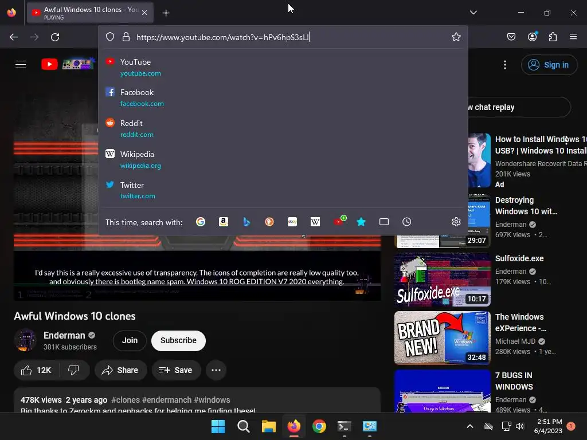Screen dimensions: 587x440
Task: Click the #windows hashtag
Action: 212,399
